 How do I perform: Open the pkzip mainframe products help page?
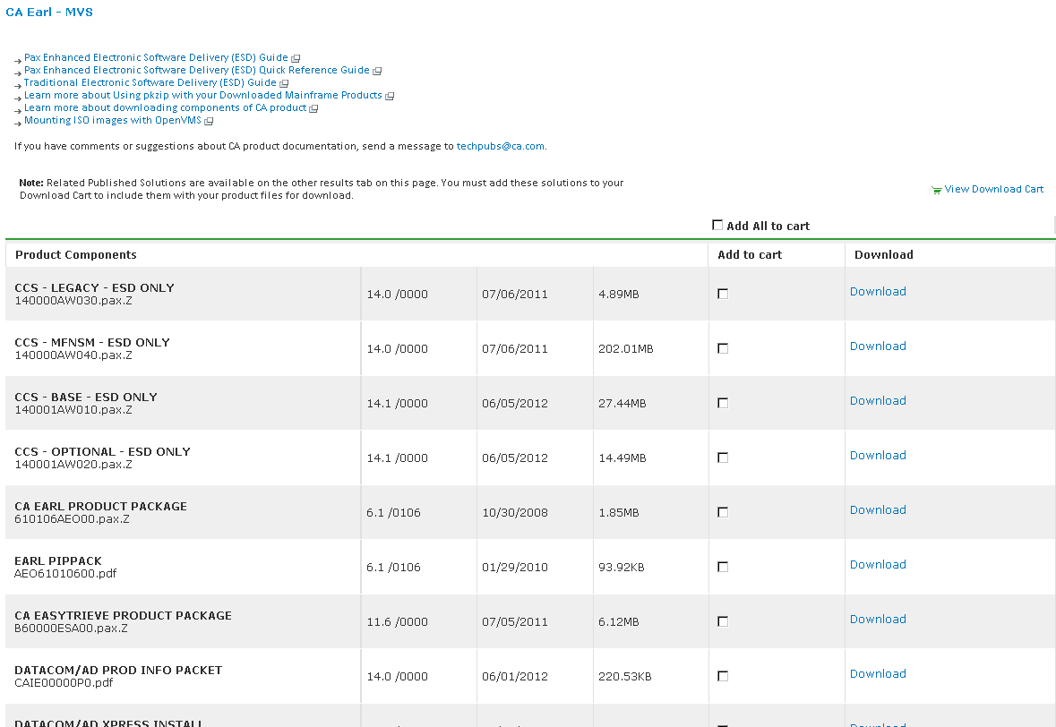[x=204, y=95]
